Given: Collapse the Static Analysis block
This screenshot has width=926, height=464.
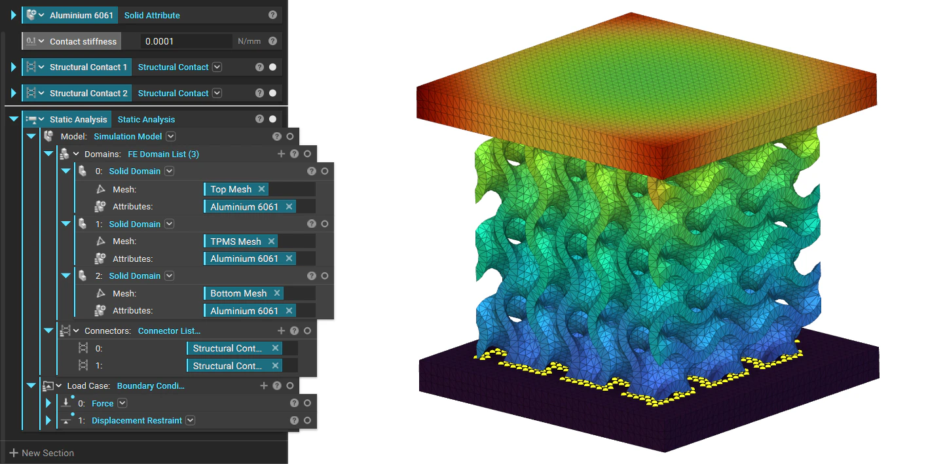Looking at the screenshot, I should tap(14, 119).
